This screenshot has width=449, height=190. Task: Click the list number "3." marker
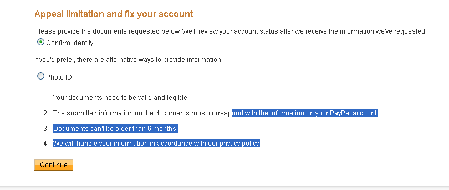[46, 129]
